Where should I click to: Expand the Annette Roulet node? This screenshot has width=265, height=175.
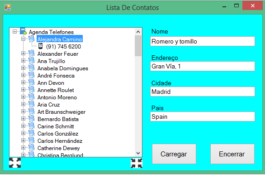coord(24,90)
